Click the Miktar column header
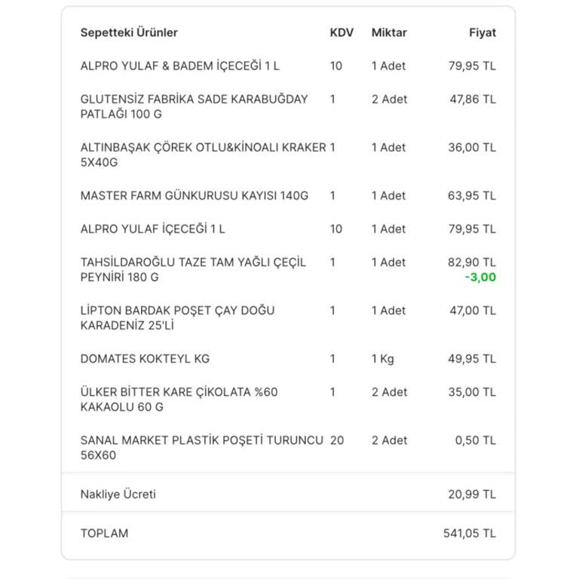The width and height of the screenshot is (579, 579). 389,33
